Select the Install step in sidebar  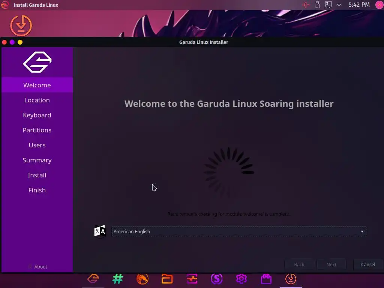click(x=37, y=175)
